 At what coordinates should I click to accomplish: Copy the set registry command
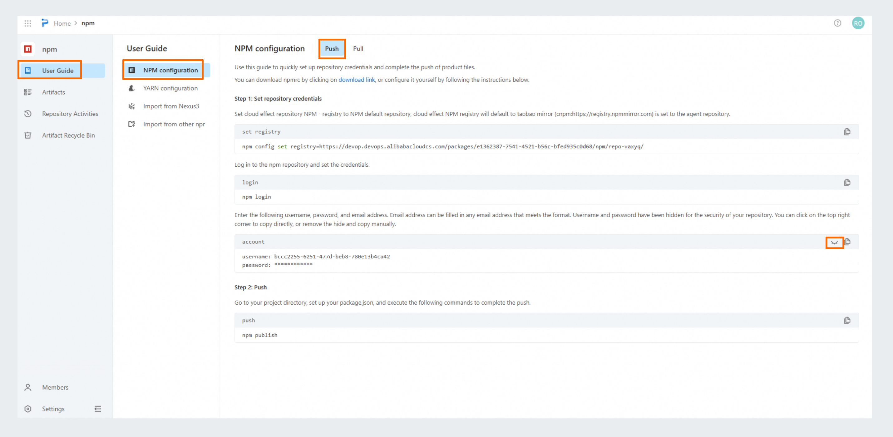(x=847, y=132)
